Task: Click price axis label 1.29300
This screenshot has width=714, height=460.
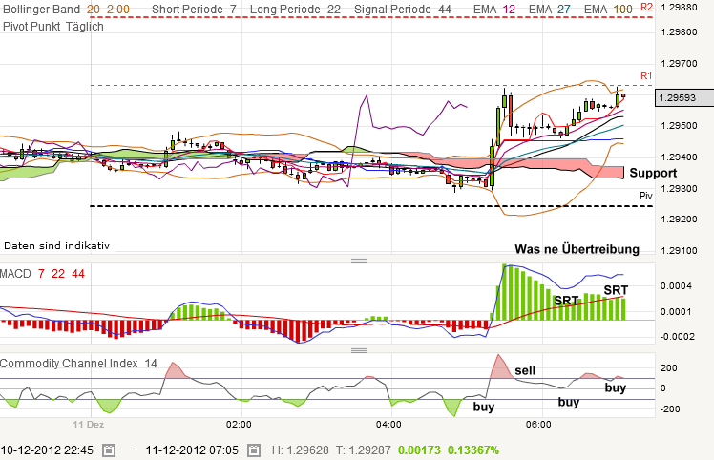Action: (679, 188)
